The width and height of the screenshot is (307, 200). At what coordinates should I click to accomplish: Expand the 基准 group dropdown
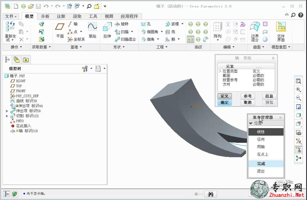76,47
